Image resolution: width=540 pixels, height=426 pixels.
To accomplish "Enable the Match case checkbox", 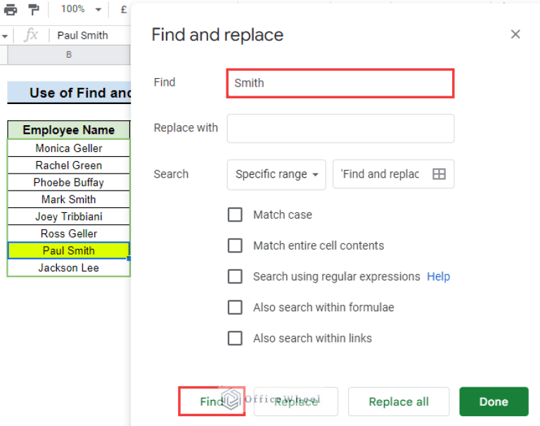I will [x=235, y=215].
